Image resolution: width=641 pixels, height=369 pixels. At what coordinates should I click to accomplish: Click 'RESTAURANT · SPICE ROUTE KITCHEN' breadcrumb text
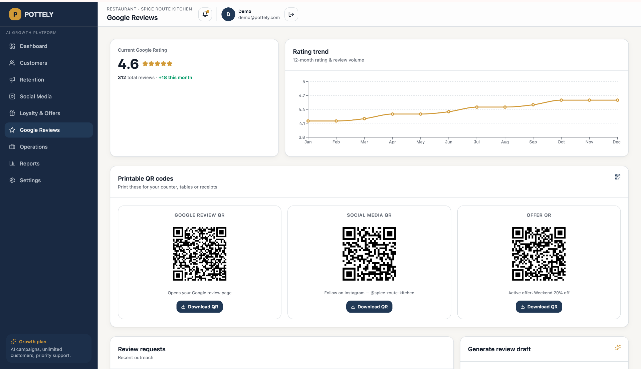pos(150,9)
